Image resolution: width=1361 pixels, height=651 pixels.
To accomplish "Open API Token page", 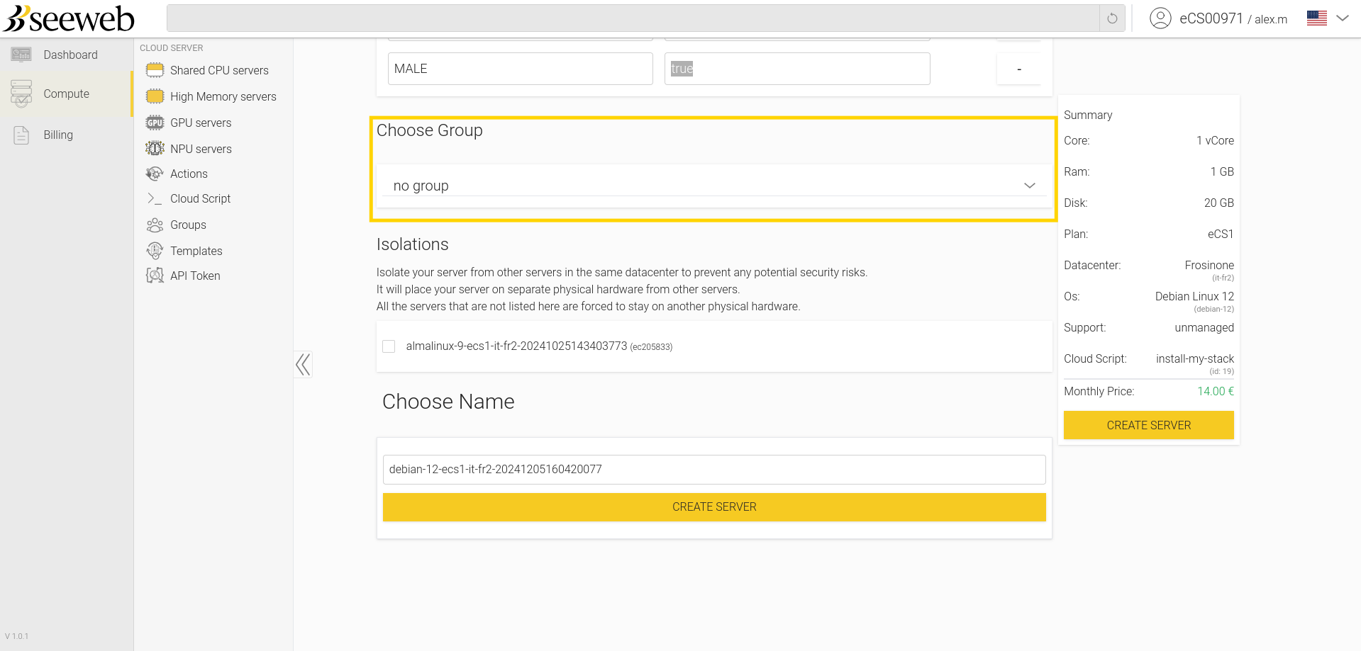I will (x=195, y=276).
